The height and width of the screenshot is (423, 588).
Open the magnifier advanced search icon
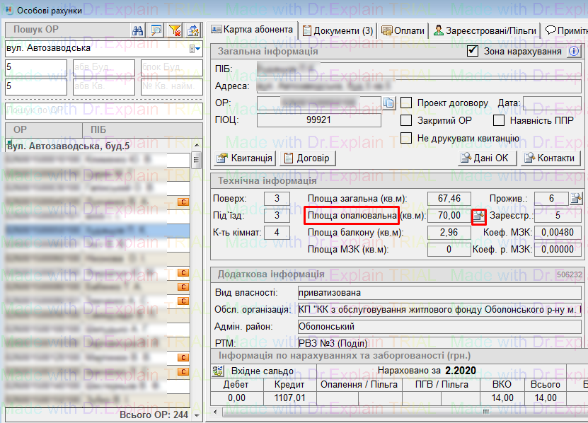(x=156, y=30)
